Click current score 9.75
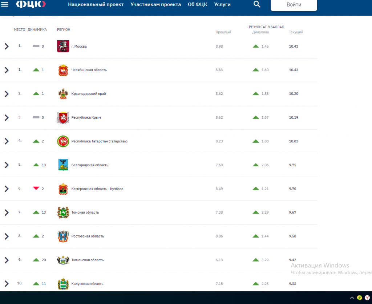372x304 pixels. (x=292, y=165)
